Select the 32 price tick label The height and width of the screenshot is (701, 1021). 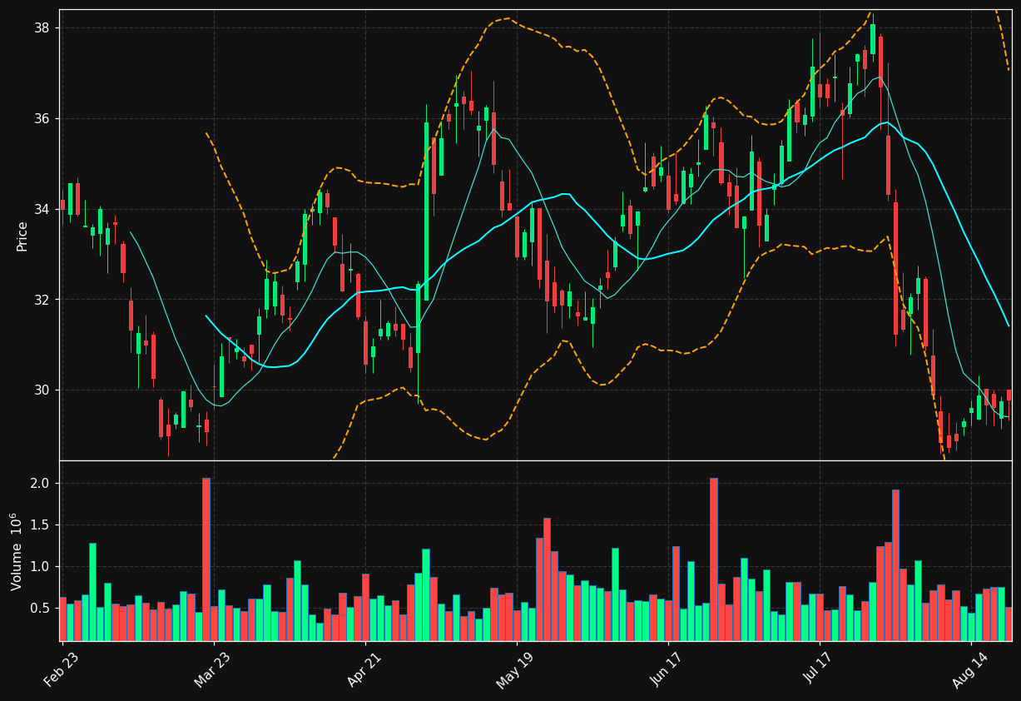click(42, 300)
